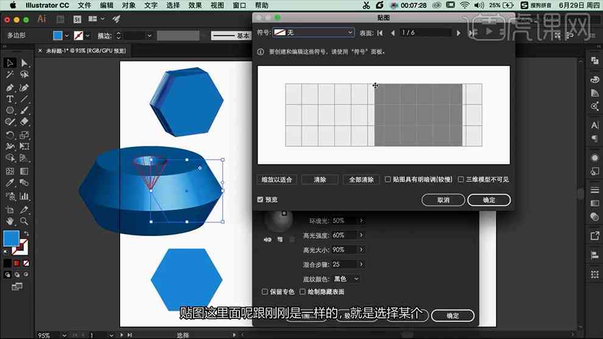The width and height of the screenshot is (603, 339).
Task: Open the Bridge icon in app bar
Action: pos(60,19)
